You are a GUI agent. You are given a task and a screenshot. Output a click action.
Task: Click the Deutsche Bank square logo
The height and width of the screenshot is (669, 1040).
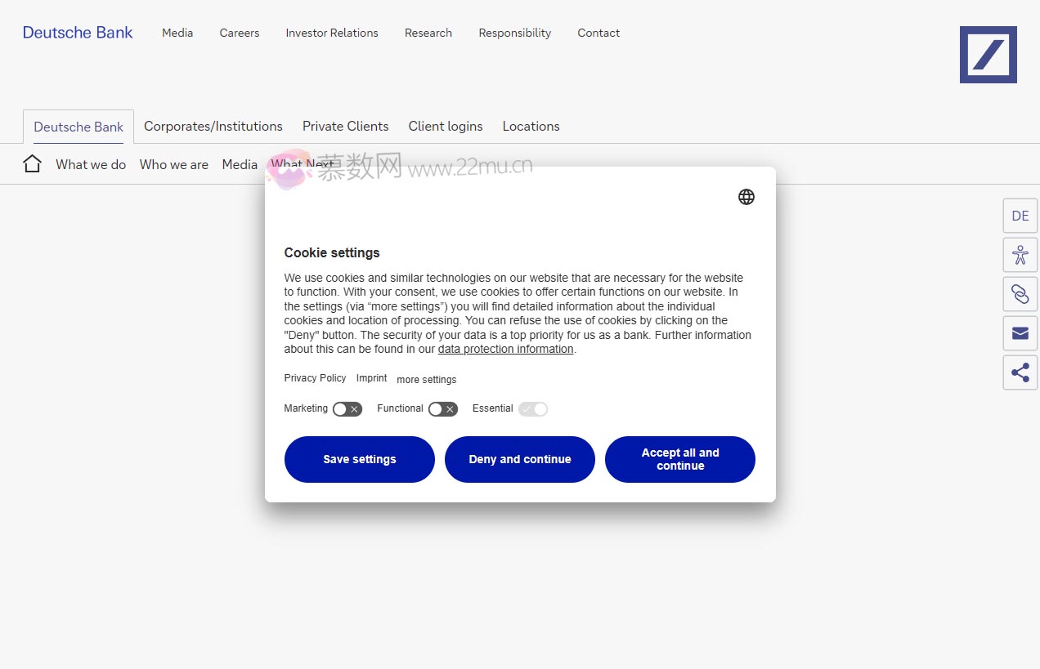988,55
